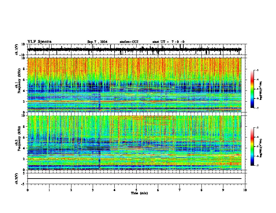Click the 'start UT = 7:0:0' label
This screenshot has height=213, width=276.
[168, 42]
